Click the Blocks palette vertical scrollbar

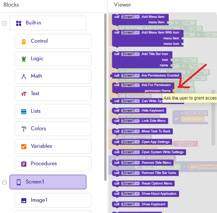coord(105,97)
